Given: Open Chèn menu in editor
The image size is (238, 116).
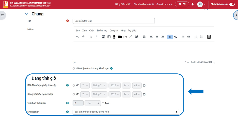Looking at the screenshot, I should click(x=92, y=30).
